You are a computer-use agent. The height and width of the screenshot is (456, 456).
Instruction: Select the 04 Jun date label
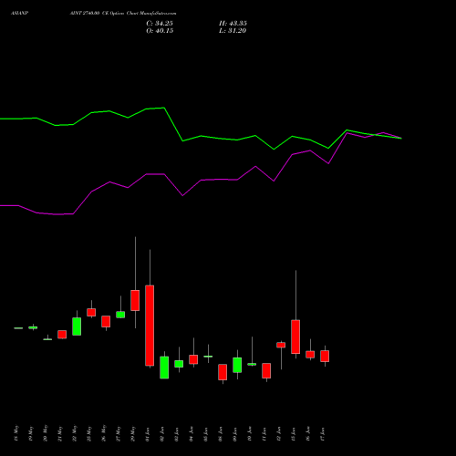pos(192,434)
